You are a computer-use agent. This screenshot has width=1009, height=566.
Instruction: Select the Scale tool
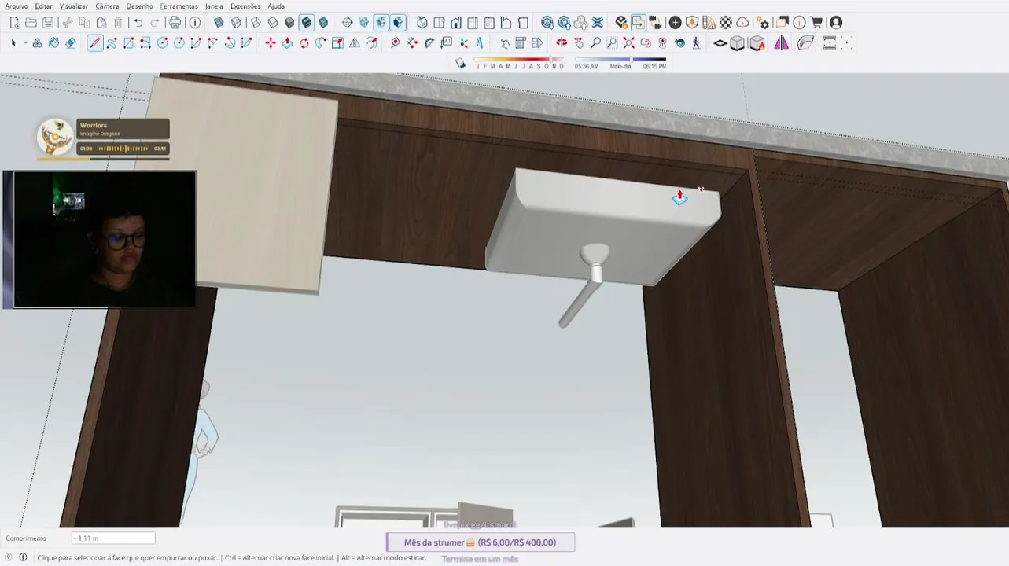(338, 43)
